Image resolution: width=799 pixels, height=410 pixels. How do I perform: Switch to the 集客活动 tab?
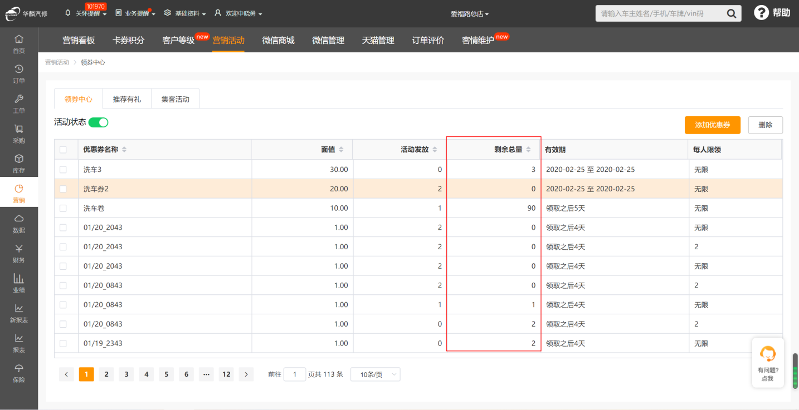pyautogui.click(x=176, y=99)
